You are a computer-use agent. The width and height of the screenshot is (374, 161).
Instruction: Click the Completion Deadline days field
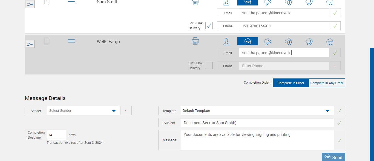pos(56,135)
